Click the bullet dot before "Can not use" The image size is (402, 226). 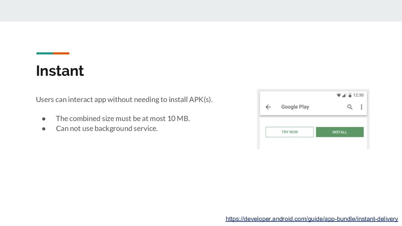(x=44, y=129)
